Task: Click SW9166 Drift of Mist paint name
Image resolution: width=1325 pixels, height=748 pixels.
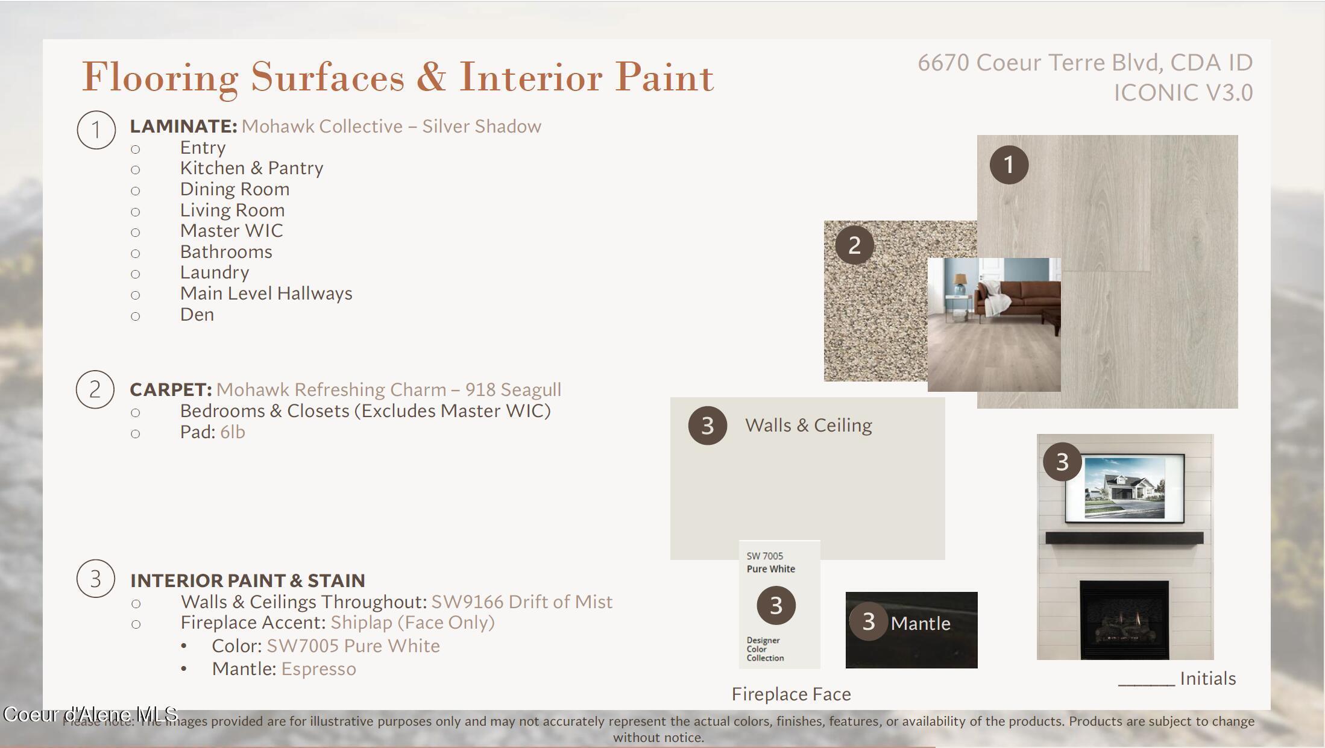Action: pos(522,602)
